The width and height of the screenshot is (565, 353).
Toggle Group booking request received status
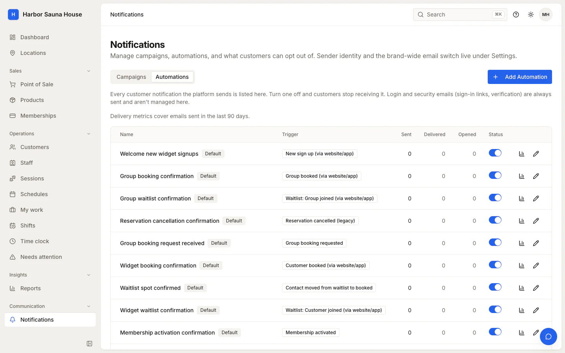coord(495,242)
